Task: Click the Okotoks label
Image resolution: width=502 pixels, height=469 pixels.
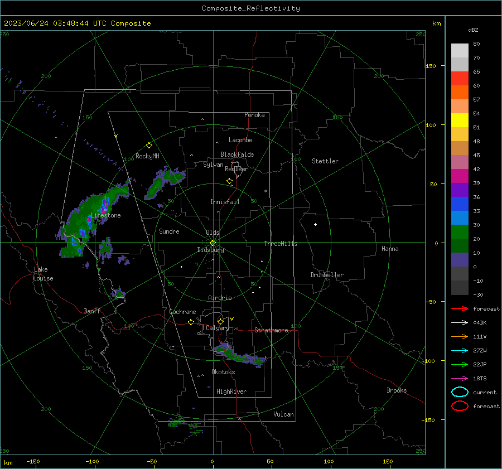Action: click(223, 372)
